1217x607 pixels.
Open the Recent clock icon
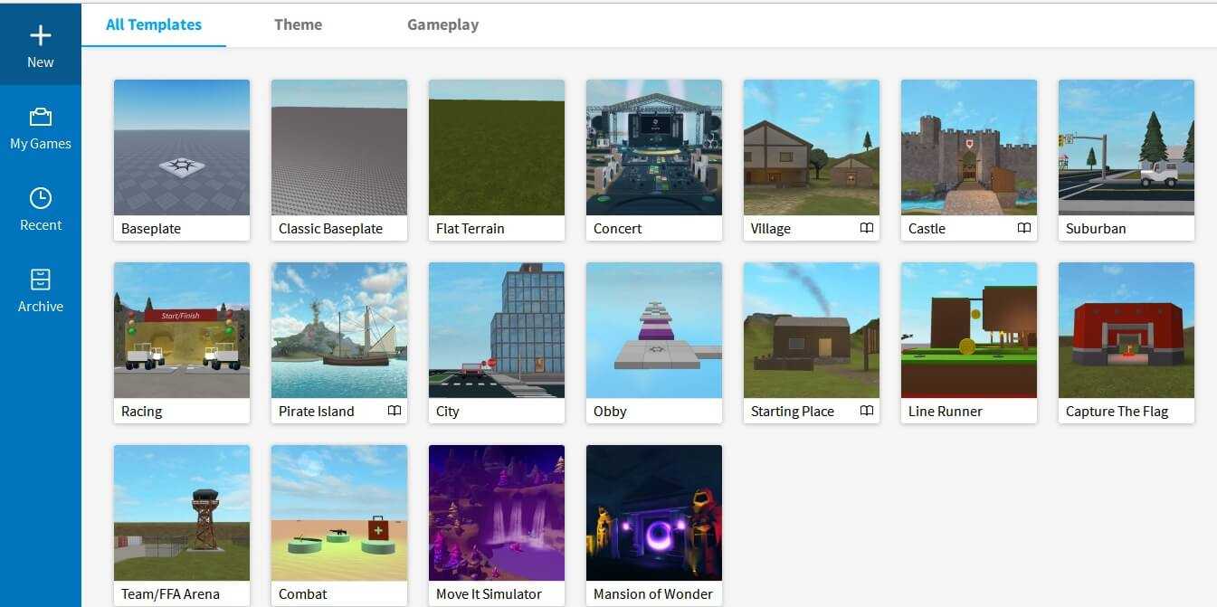(41, 198)
